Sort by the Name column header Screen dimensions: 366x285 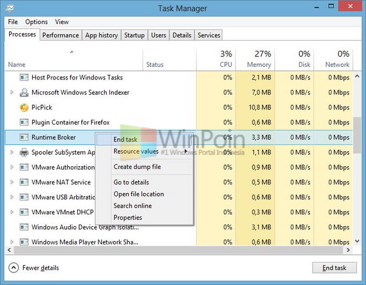(x=74, y=59)
